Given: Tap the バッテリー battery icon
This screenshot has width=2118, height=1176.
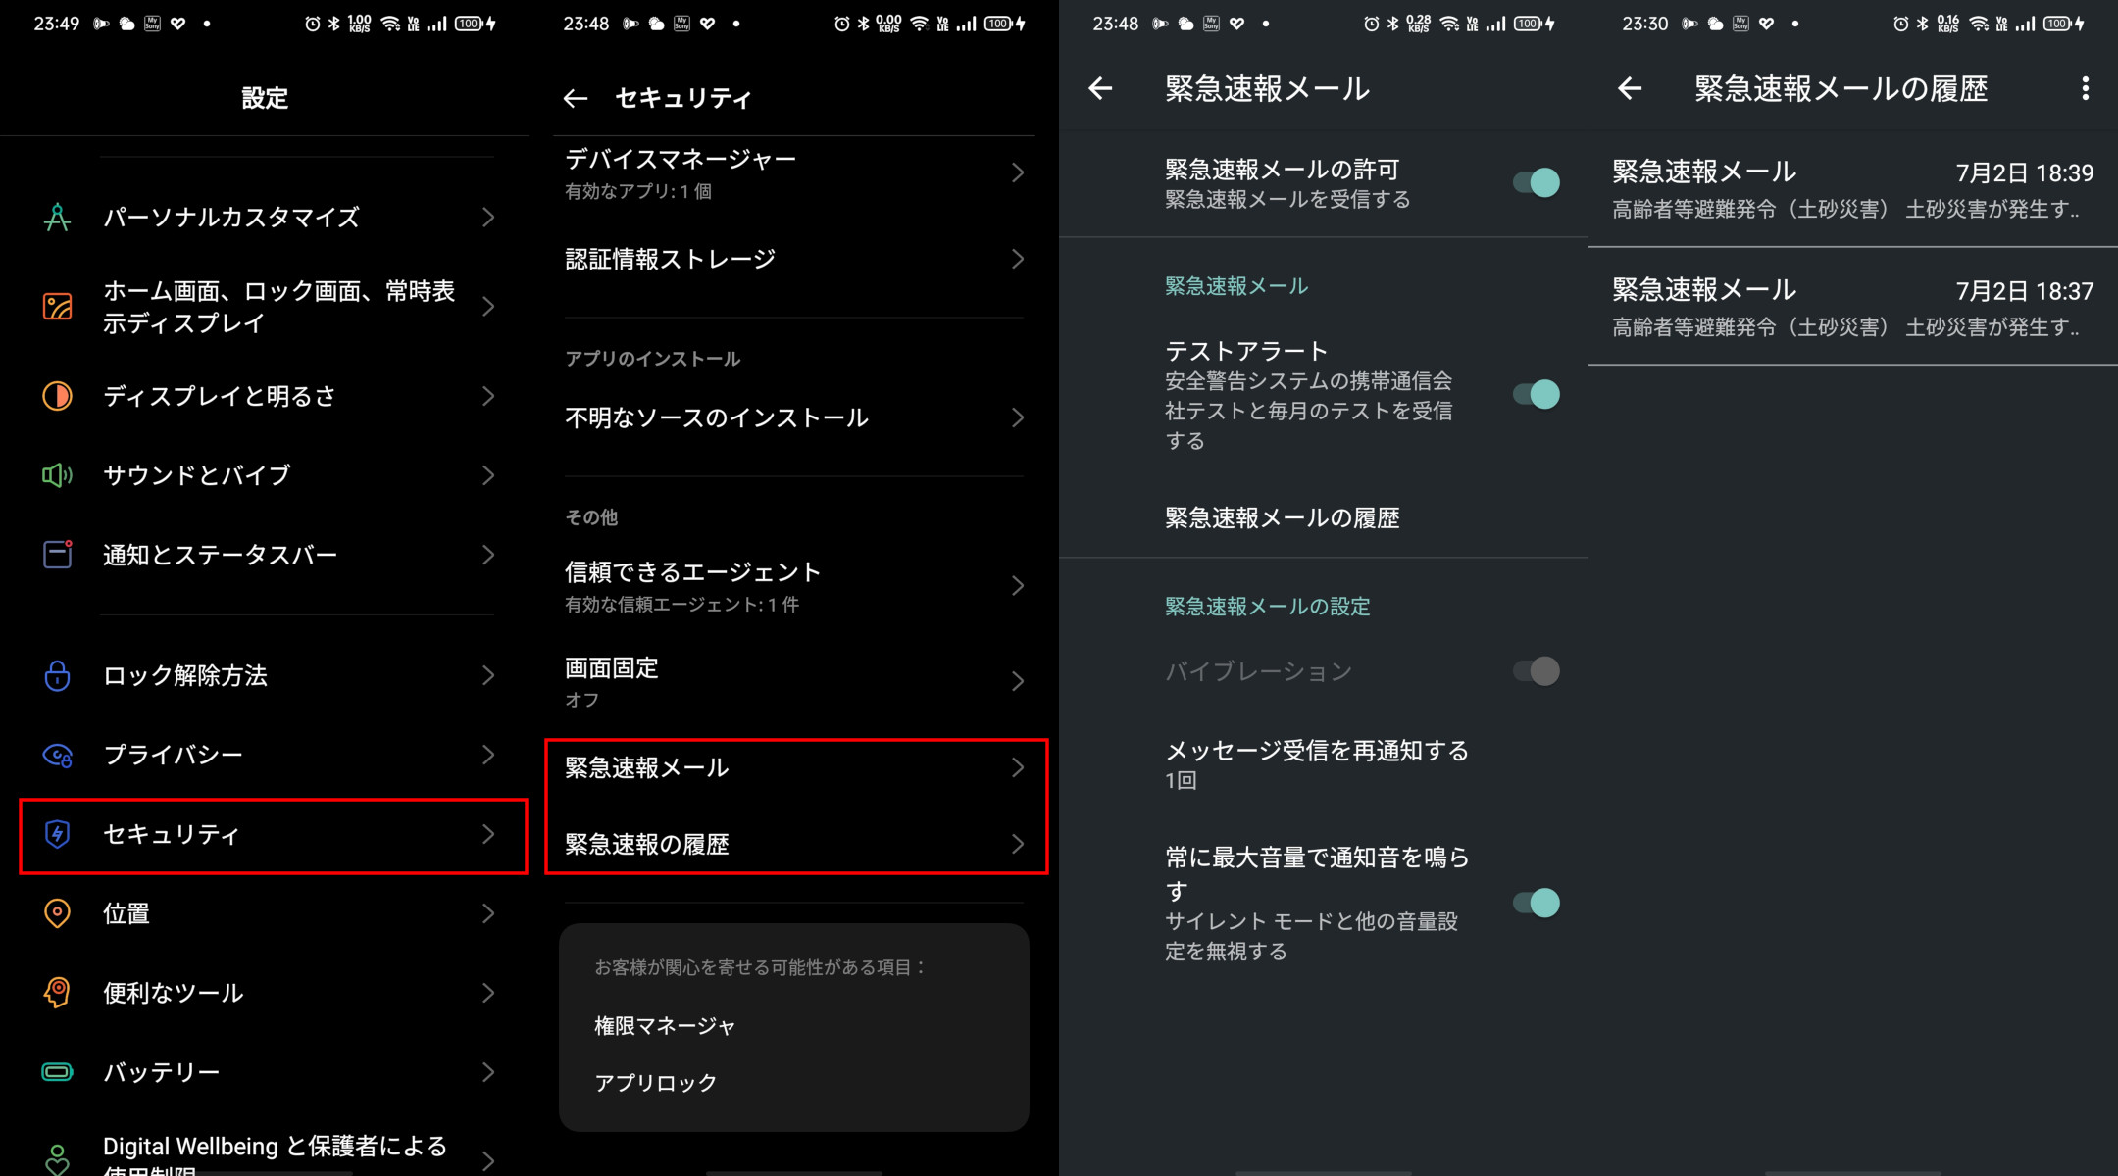Looking at the screenshot, I should 57,1072.
